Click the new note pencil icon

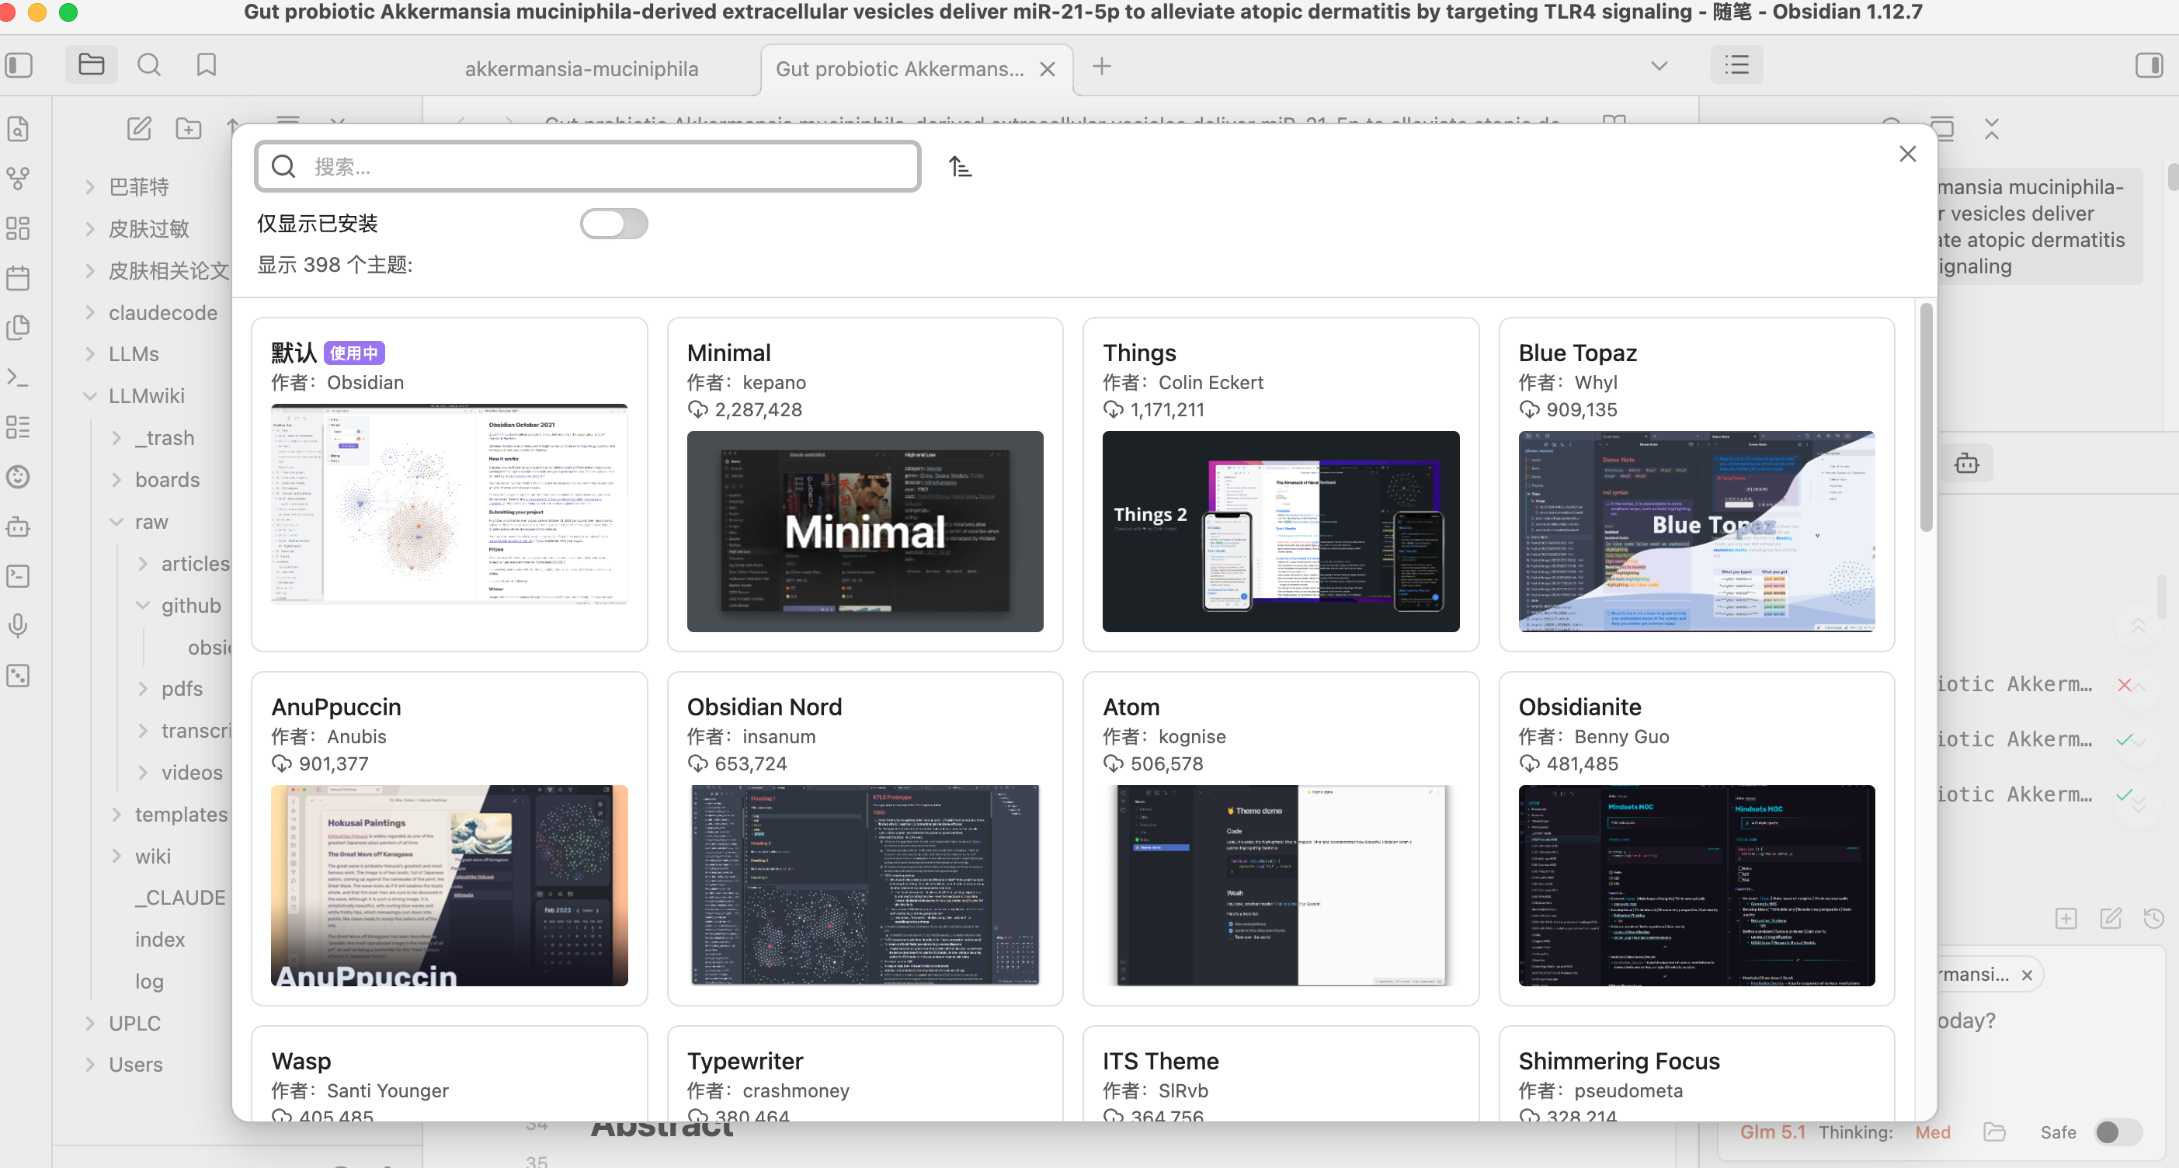click(140, 129)
